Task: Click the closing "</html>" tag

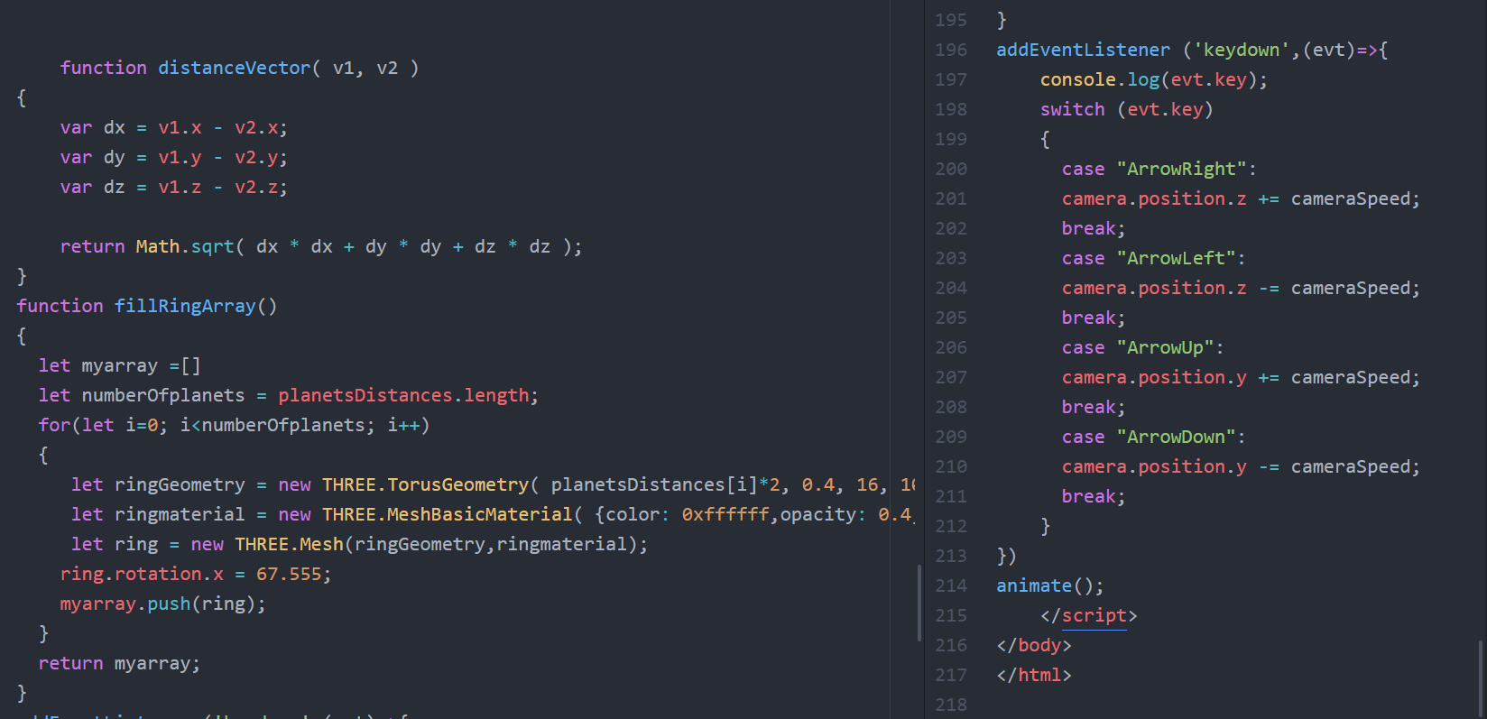Action: (x=1034, y=675)
